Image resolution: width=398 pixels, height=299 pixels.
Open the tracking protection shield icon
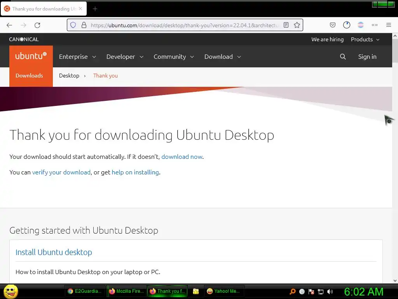click(73, 25)
